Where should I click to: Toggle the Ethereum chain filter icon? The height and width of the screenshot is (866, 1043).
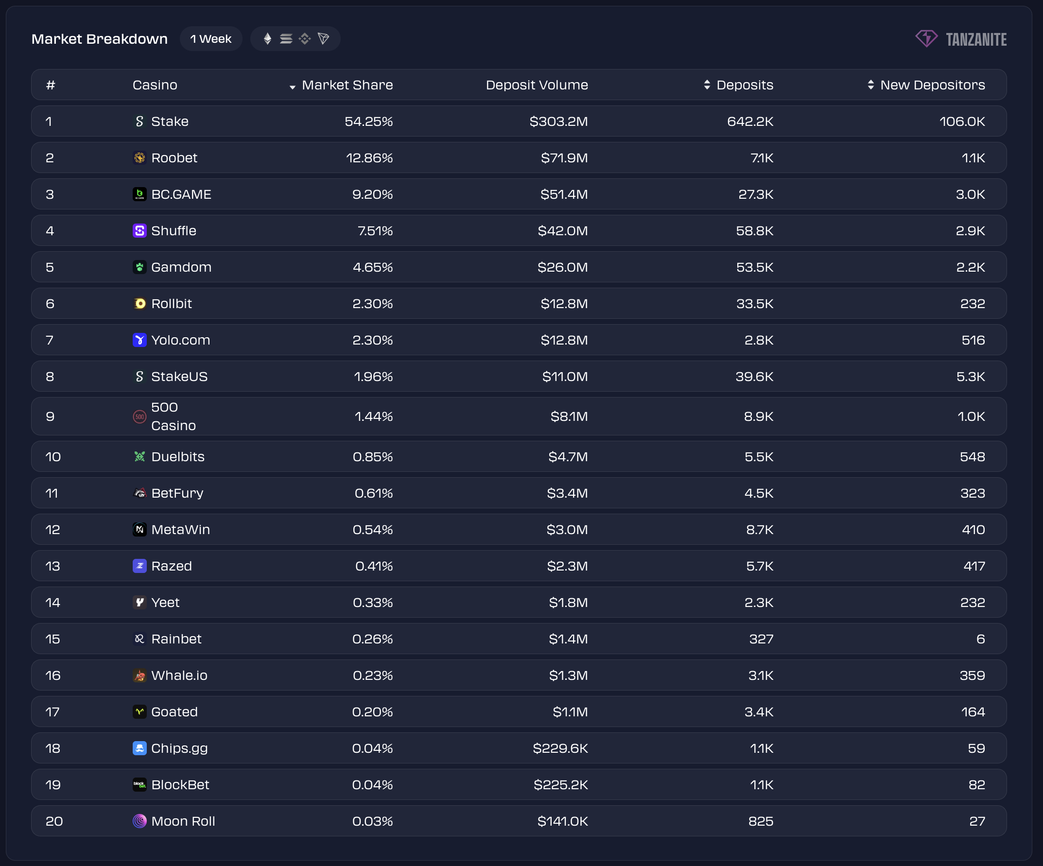pos(267,39)
